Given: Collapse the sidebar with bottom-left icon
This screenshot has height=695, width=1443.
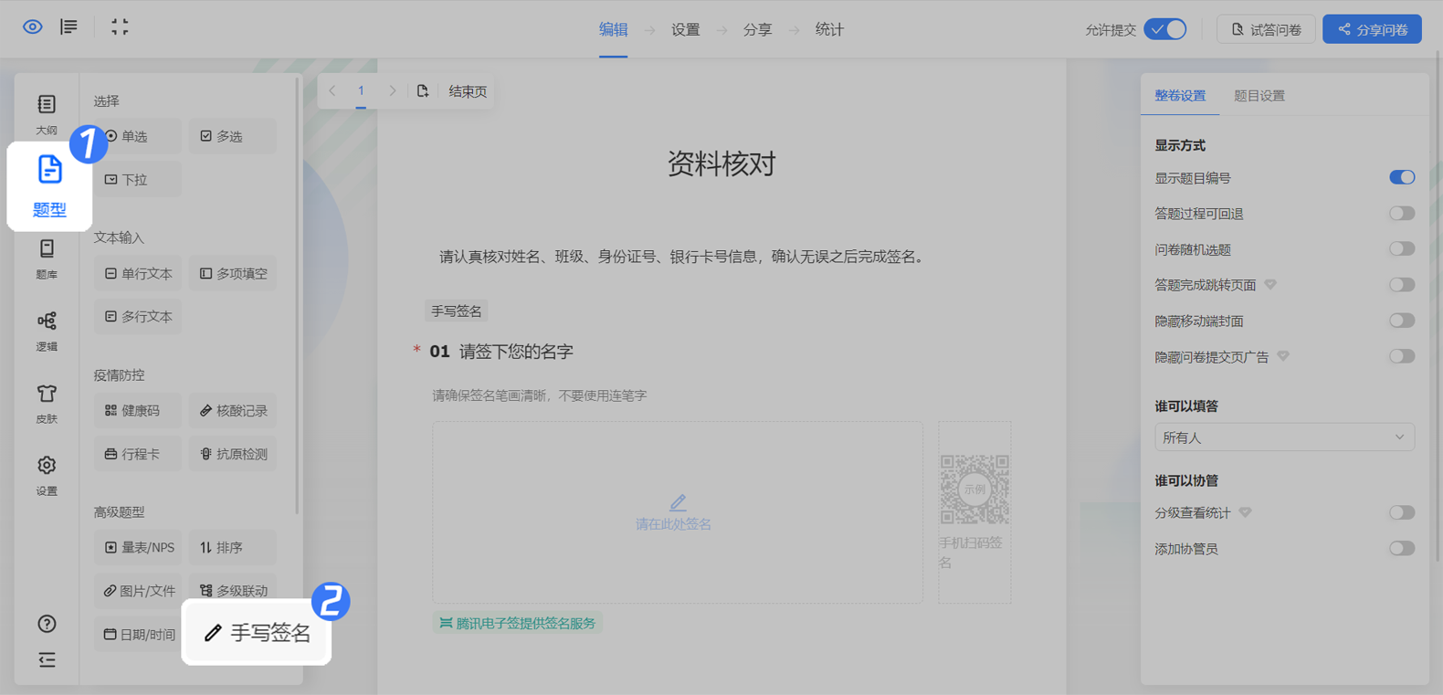Looking at the screenshot, I should point(47,660).
